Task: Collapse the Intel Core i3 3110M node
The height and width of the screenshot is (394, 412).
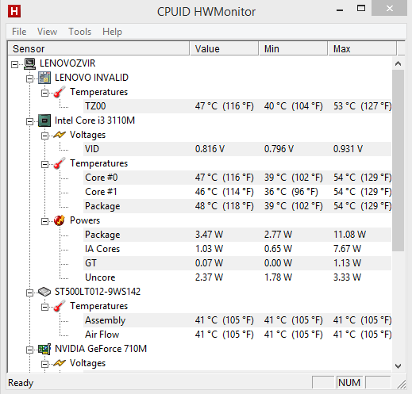Action: (x=29, y=121)
